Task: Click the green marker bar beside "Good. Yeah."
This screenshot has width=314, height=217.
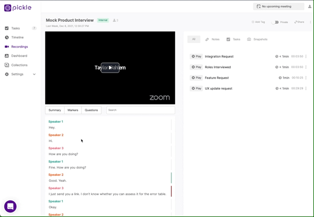Action: (171, 178)
